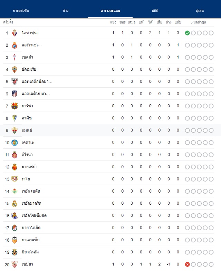Switch to the ข่าว tab
Screen dimensions: 221x273
pyautogui.click(x=66, y=11)
